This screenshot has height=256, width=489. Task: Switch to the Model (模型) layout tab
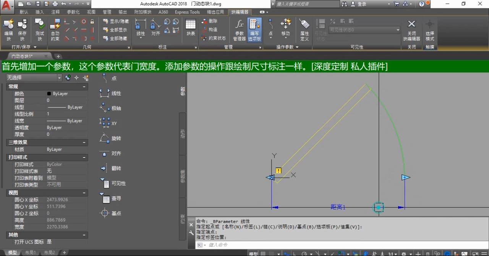pos(12,253)
